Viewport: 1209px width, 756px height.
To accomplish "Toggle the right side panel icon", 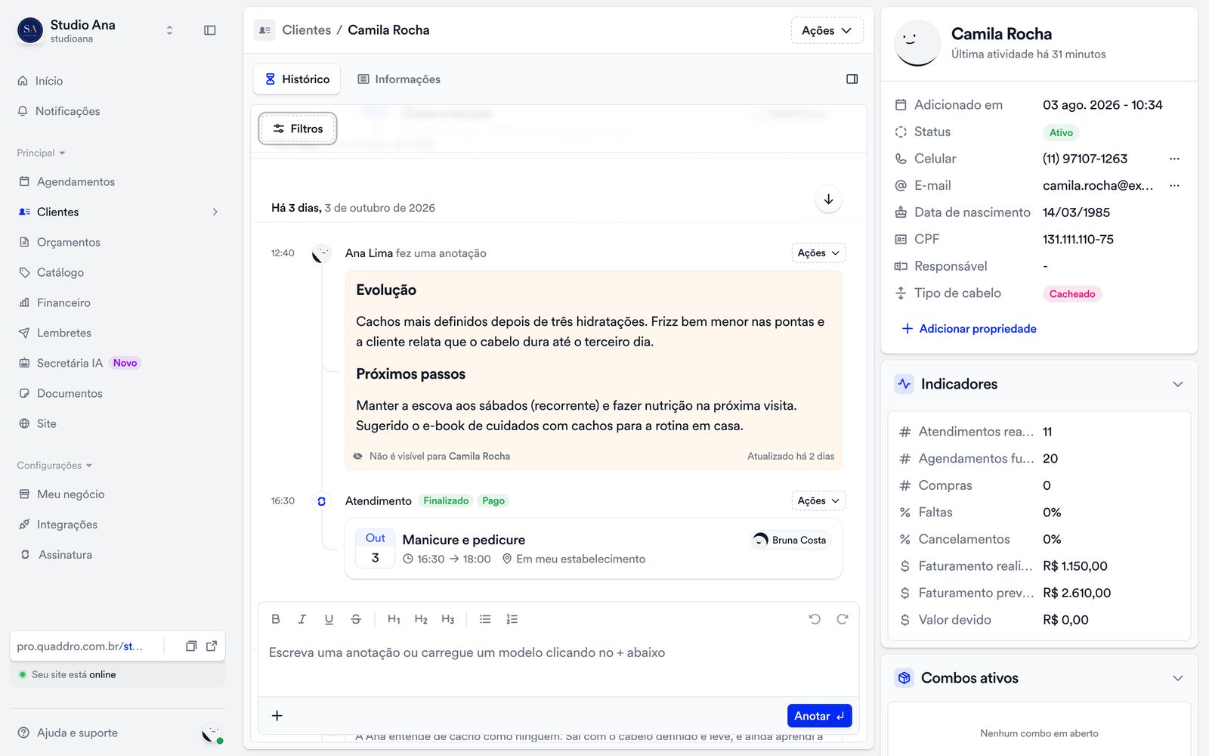I will point(852,79).
